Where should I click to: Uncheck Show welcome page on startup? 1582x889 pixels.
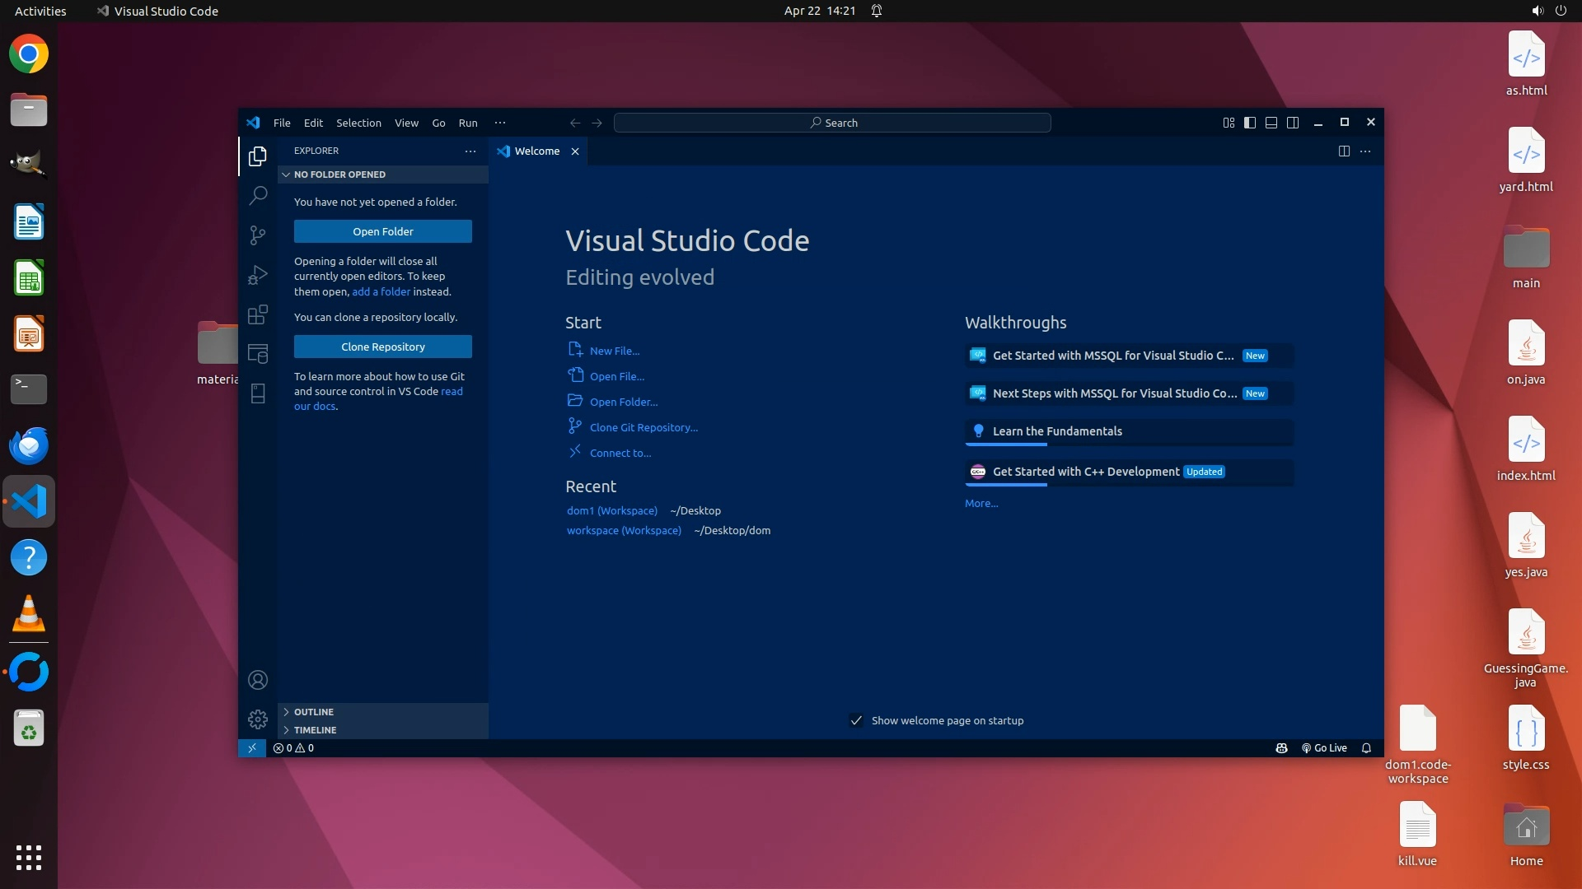pyautogui.click(x=856, y=720)
